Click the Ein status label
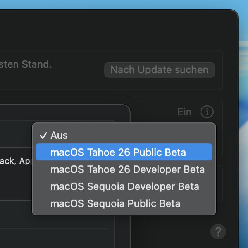The height and width of the screenshot is (248, 248). [x=184, y=112]
